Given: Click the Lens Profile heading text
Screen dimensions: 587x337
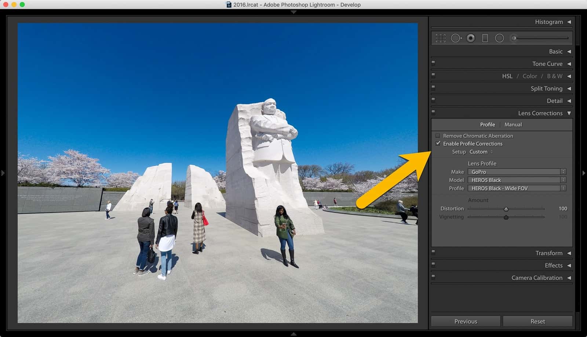Looking at the screenshot, I should click(482, 164).
